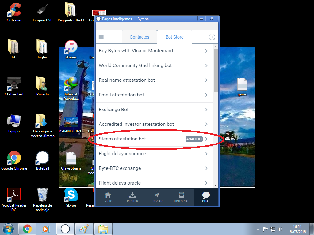Expand Steem attestation bot chevron
Image resolution: width=314 pixels, height=235 pixels.
click(x=206, y=139)
